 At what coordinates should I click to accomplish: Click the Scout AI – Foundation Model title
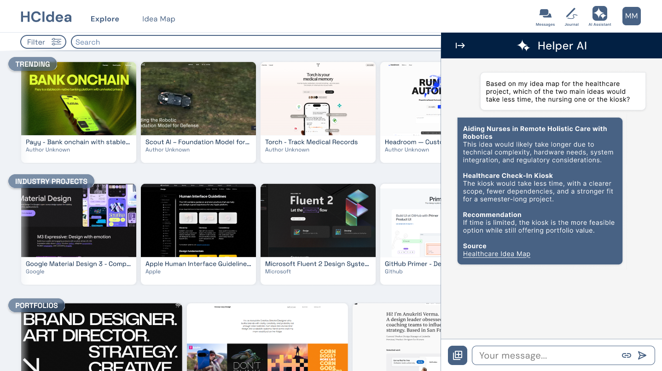197,142
